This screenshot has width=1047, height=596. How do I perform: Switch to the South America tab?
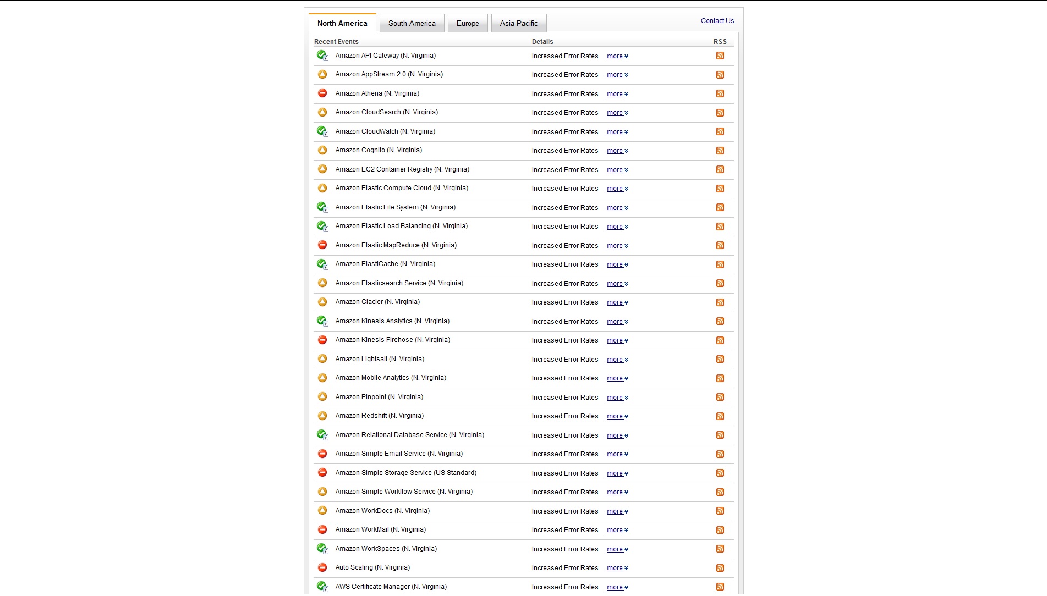coord(412,23)
